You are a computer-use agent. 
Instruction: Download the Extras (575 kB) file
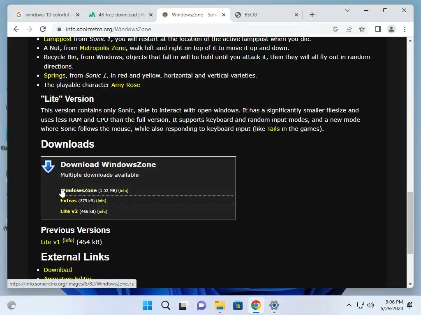[69, 201]
